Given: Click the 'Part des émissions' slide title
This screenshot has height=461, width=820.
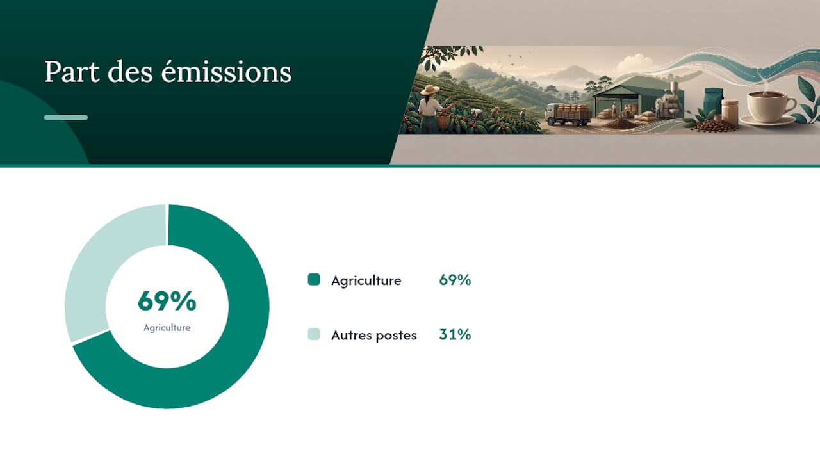Looking at the screenshot, I should tap(168, 72).
